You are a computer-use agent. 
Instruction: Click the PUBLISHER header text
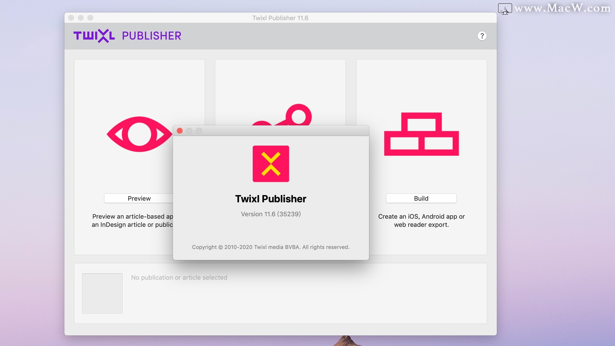(x=152, y=36)
